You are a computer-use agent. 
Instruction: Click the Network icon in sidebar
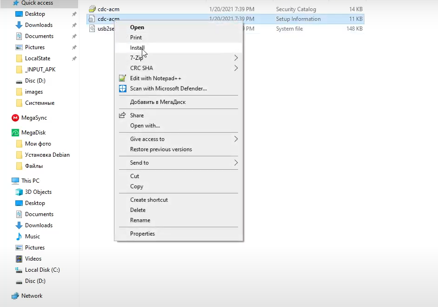(15, 296)
